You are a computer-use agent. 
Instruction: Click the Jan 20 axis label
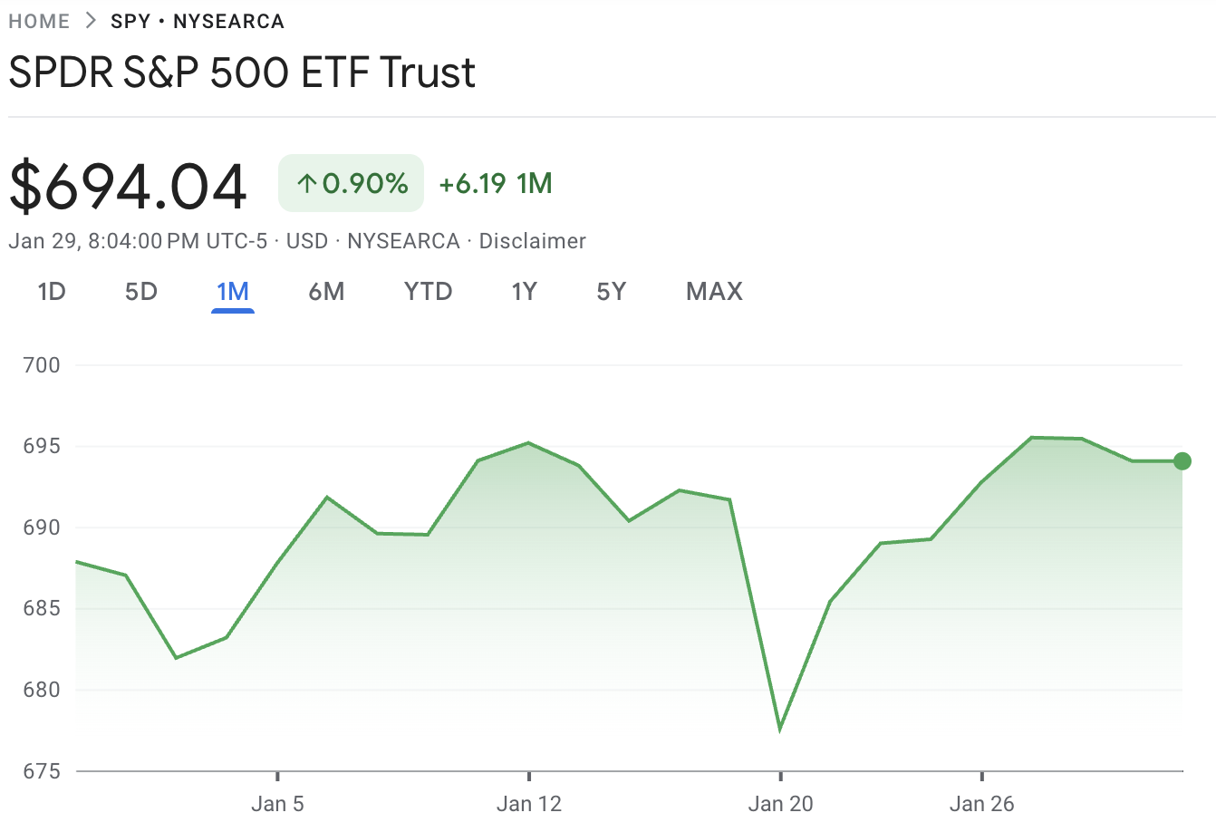coord(780,803)
